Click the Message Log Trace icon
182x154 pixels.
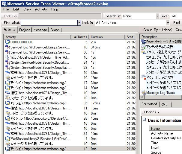tap(143, 92)
